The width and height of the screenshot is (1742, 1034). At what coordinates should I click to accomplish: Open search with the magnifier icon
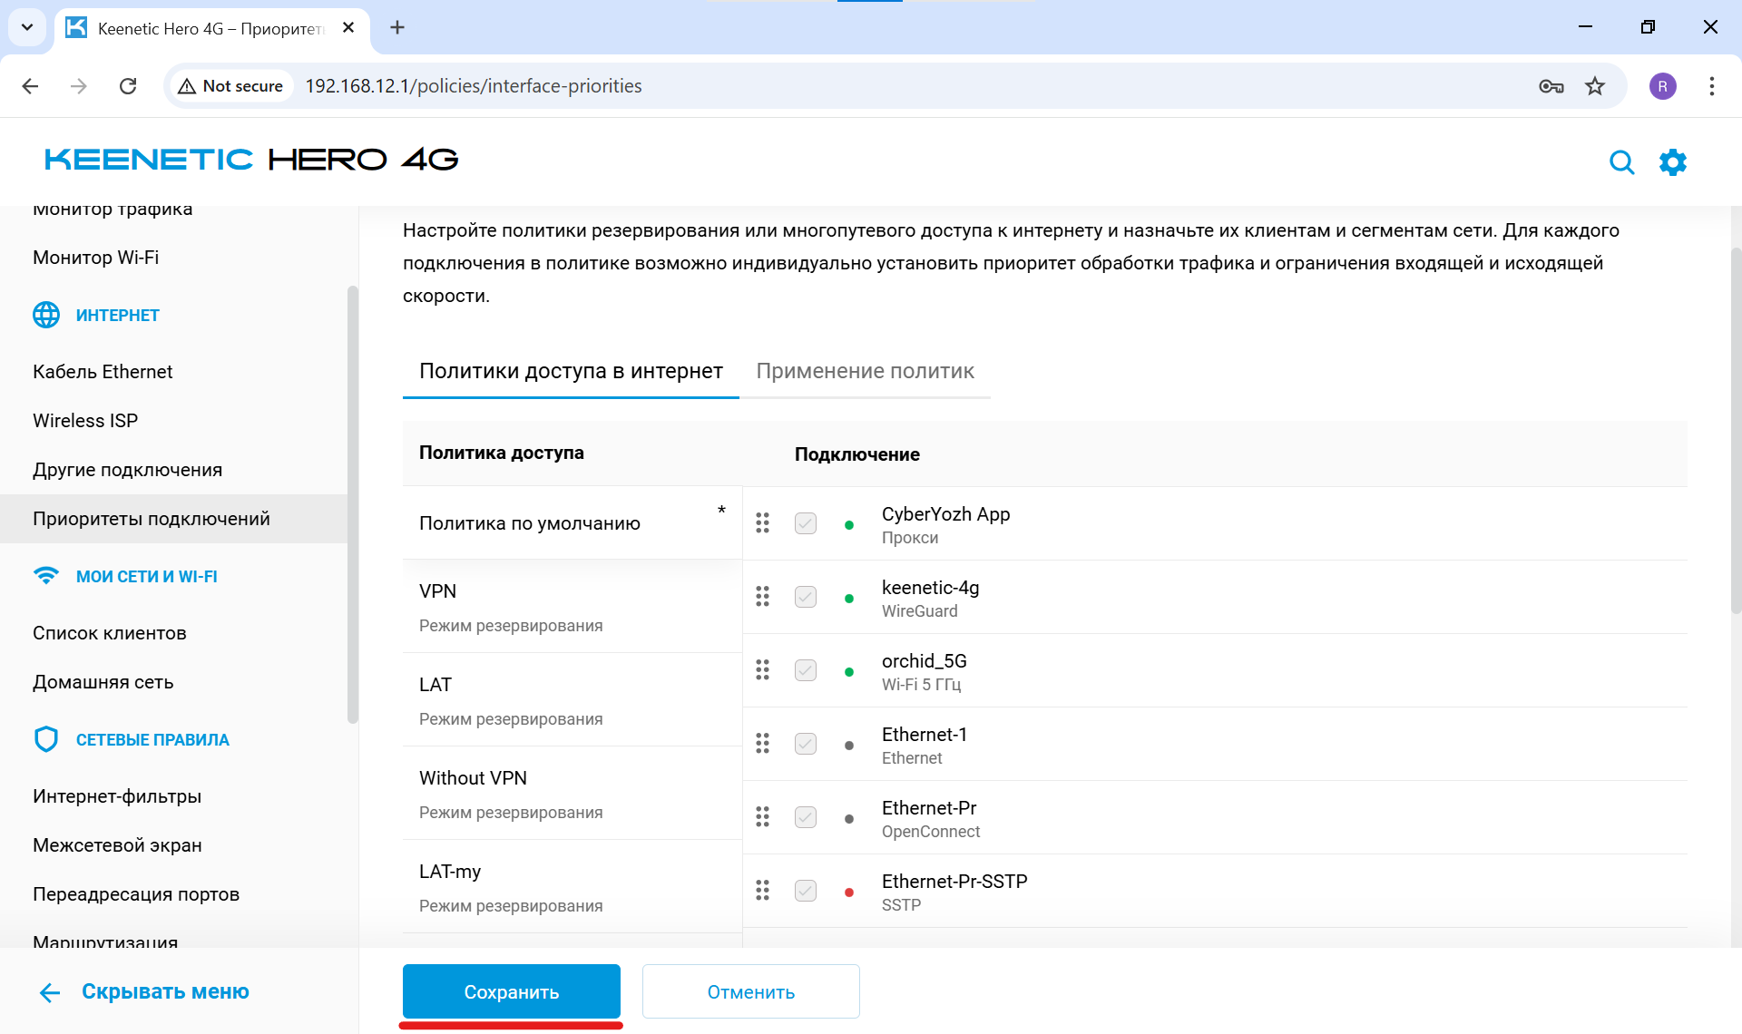coord(1622,161)
